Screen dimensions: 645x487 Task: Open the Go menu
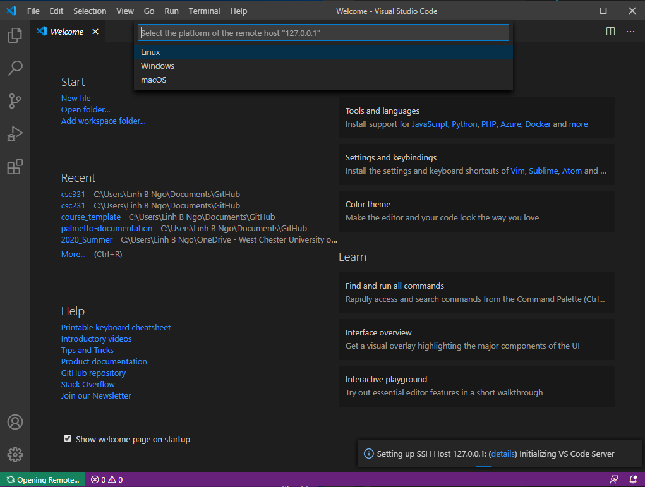tap(149, 11)
